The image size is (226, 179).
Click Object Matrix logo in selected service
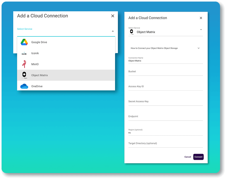pyautogui.click(x=131, y=32)
